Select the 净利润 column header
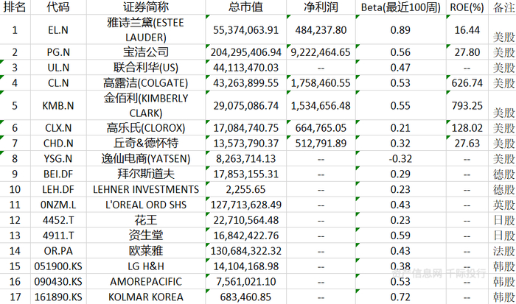516x304 pixels. [x=321, y=7]
